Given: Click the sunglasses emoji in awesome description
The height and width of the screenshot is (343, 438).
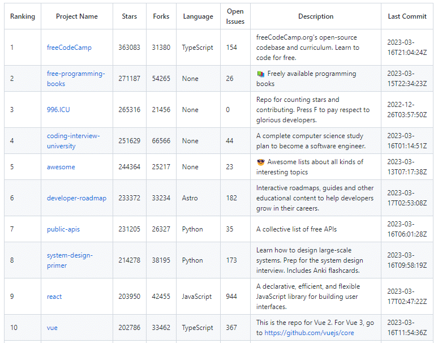Looking at the screenshot, I should [x=260, y=162].
